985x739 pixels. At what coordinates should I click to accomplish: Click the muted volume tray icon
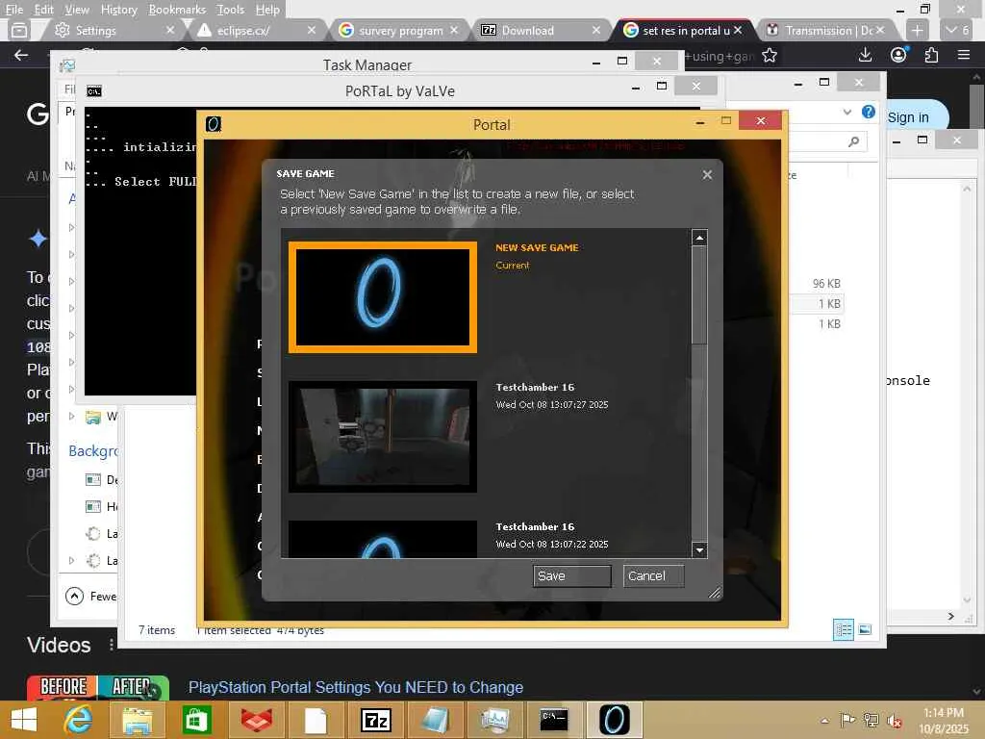[x=895, y=720]
